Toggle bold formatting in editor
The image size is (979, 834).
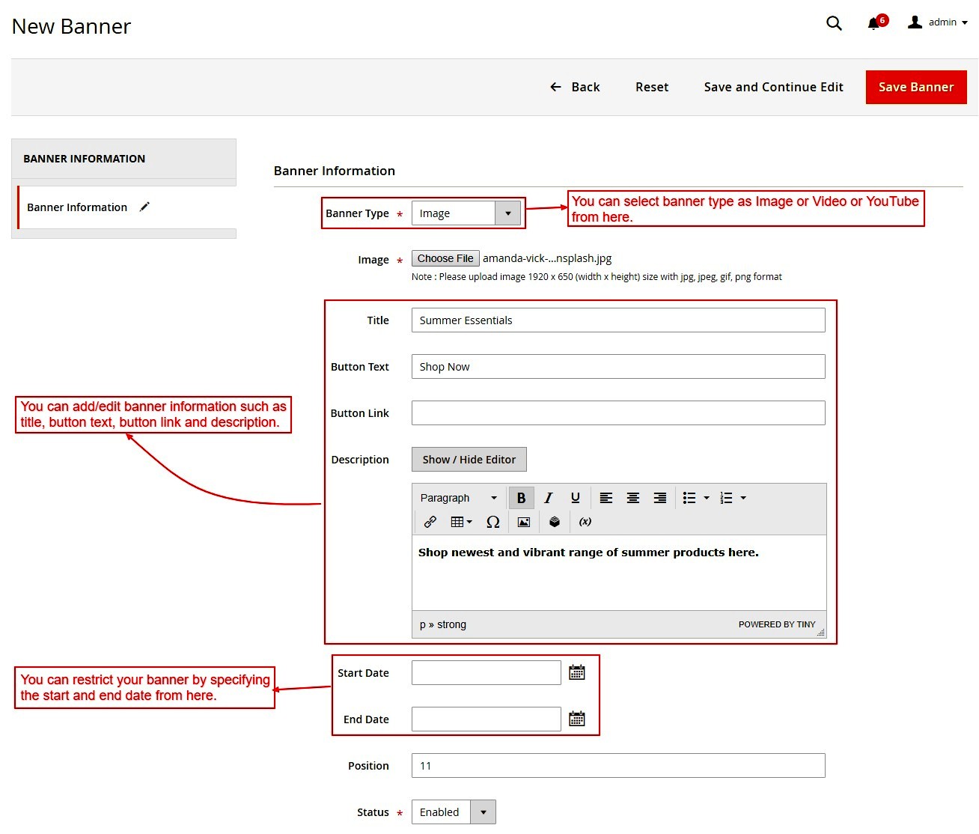tap(521, 498)
